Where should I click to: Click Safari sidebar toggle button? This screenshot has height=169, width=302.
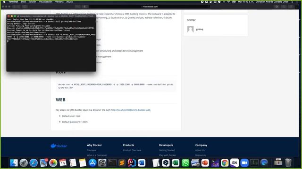[25, 7]
